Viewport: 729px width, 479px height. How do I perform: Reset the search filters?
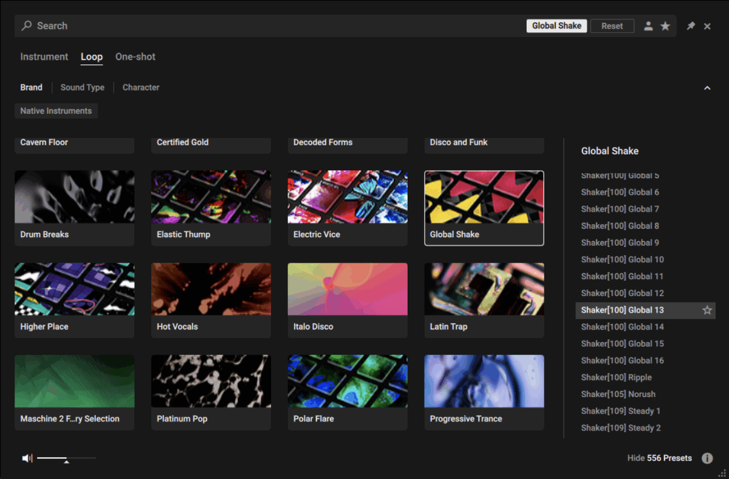tap(612, 26)
